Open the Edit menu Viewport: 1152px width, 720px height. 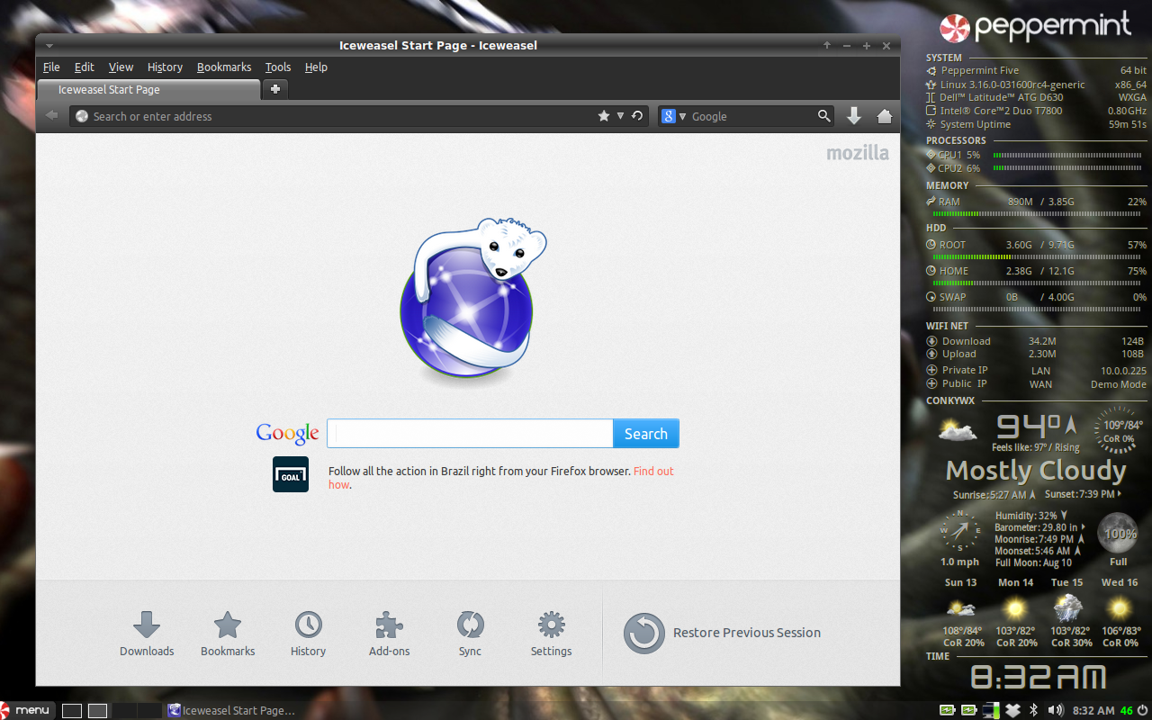[x=85, y=67]
